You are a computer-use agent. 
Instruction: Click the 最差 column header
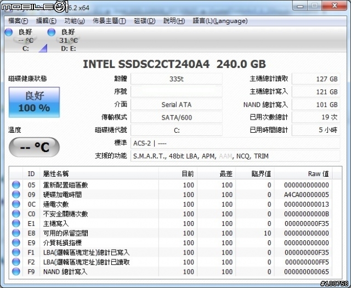(x=217, y=173)
